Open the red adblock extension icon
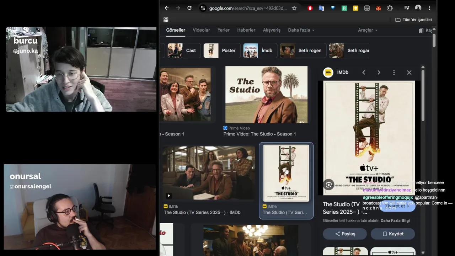The image size is (455, 256). pyautogui.click(x=310, y=8)
